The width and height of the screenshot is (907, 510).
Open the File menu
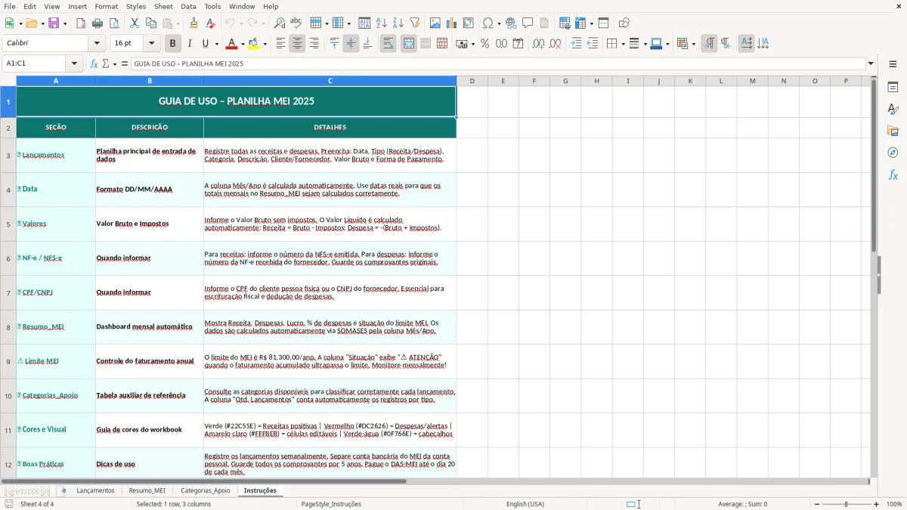point(9,6)
